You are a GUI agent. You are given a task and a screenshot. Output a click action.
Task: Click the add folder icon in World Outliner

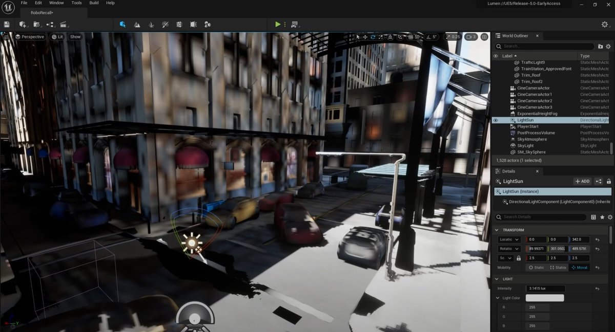601,46
